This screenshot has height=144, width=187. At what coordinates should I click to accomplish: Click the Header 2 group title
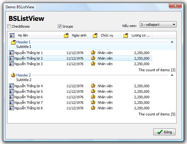click(24, 75)
